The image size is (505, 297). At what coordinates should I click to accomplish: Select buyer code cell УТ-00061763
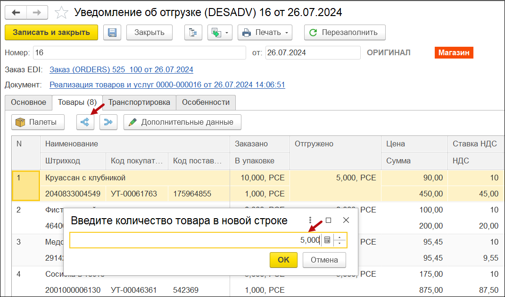[x=137, y=194]
